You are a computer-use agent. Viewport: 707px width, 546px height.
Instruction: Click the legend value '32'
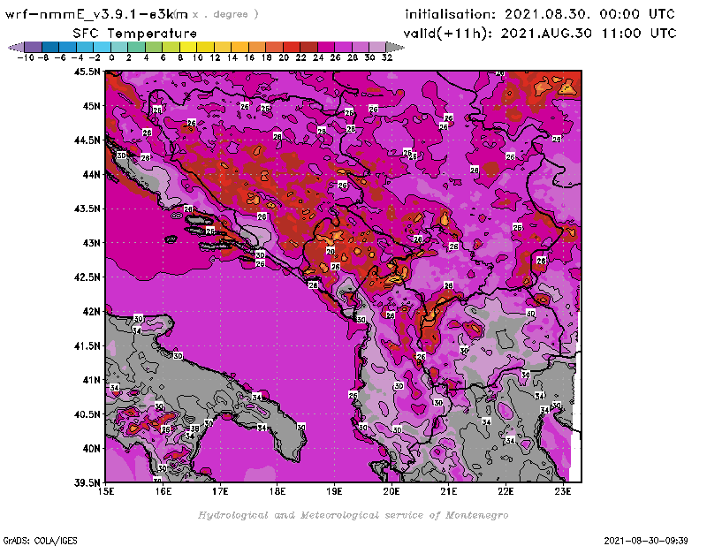click(x=387, y=57)
